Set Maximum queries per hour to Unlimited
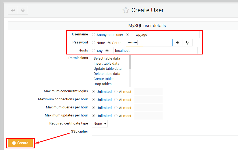The image size is (238, 150). click(94, 108)
